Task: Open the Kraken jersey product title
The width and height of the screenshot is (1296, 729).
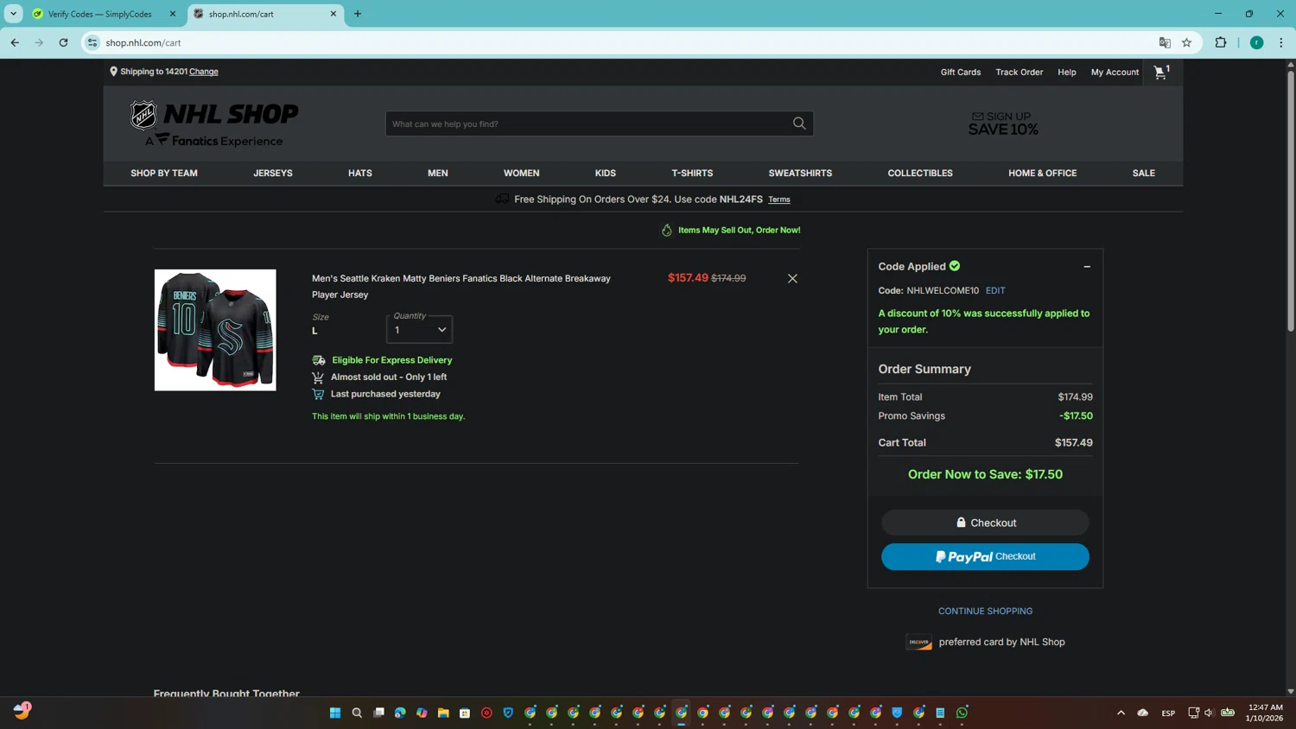Action: (x=461, y=286)
